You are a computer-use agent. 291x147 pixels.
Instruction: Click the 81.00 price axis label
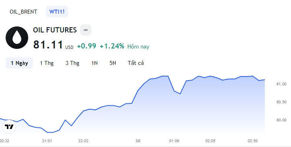[x=281, y=84]
